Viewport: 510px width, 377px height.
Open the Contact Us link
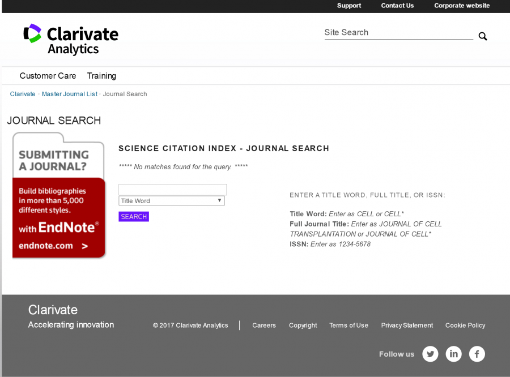397,6
